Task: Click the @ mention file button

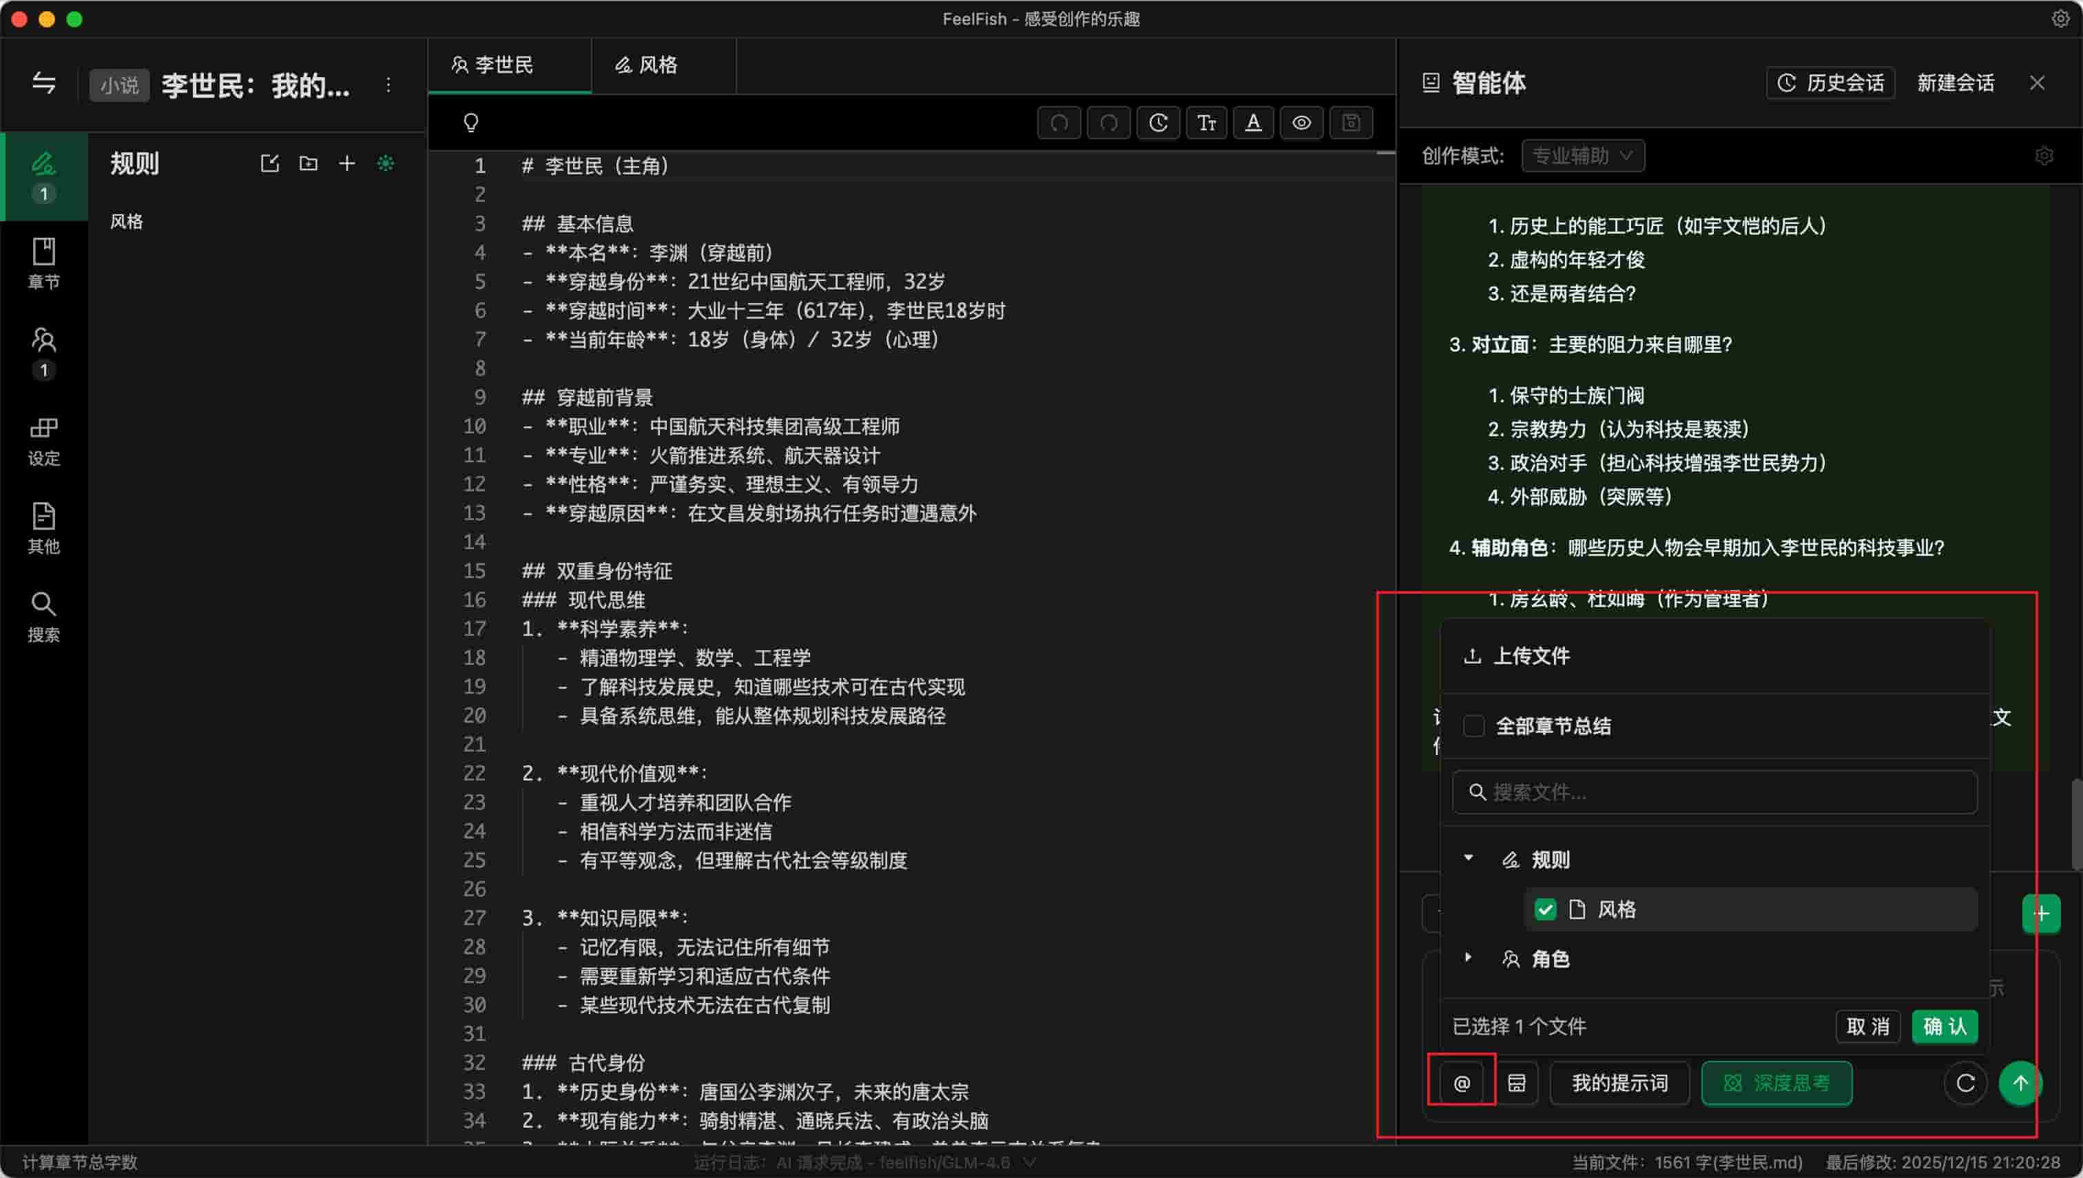Action: click(x=1461, y=1082)
